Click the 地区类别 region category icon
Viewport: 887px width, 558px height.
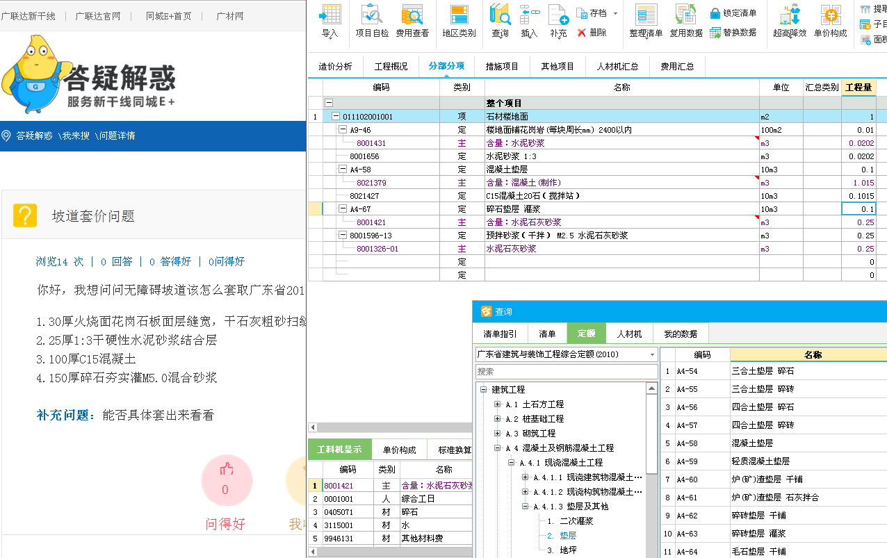pos(459,15)
